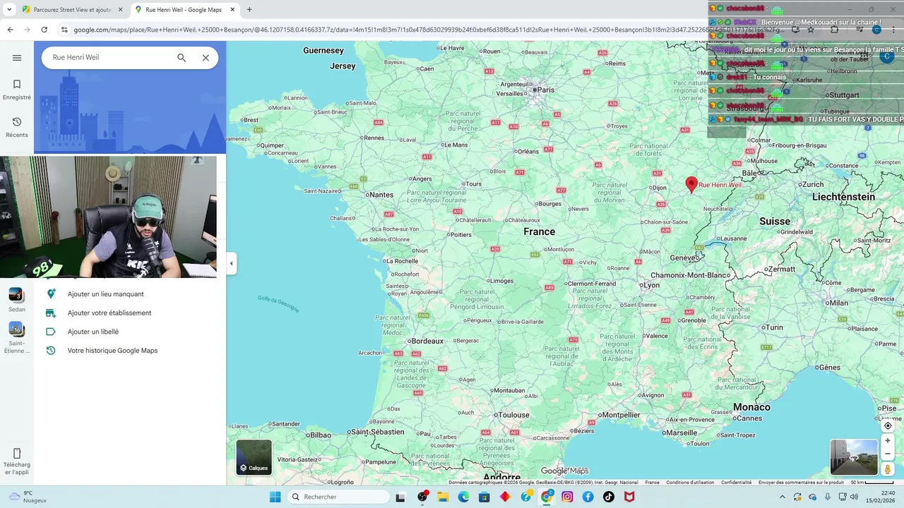This screenshot has height=508, width=904.
Task: Click the Toulouse label on the map
Action: 513,415
